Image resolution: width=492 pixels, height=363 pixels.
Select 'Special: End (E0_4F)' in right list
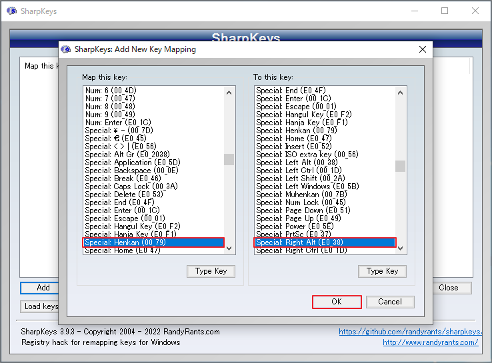point(325,91)
